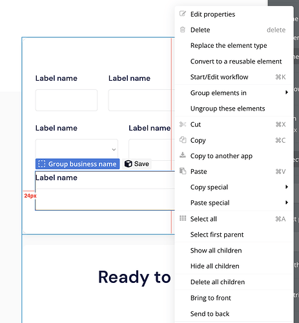Viewport: 299px width, 323px height.
Task: Expand the Copy special submenu arrow
Action: pos(287,187)
